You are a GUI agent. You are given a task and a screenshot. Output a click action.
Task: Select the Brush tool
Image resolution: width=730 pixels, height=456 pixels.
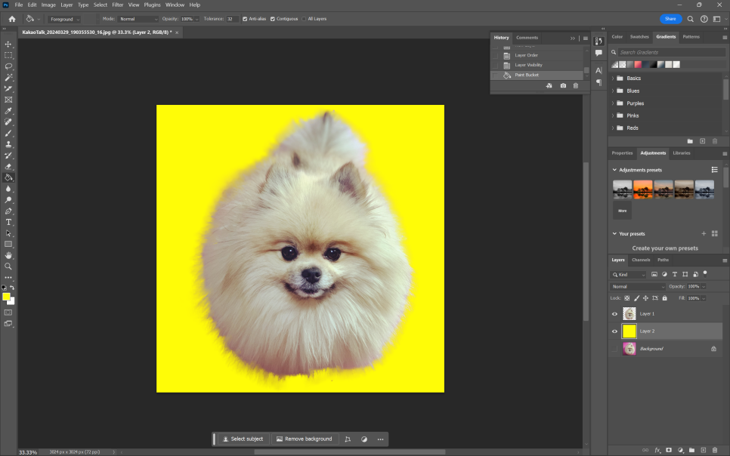tap(8, 133)
